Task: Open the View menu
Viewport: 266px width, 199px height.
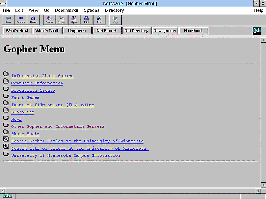Action: tap(33, 10)
